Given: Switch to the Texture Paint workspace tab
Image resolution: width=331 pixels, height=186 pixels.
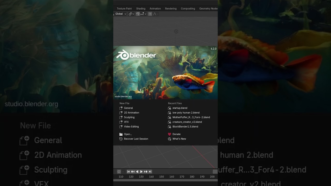Looking at the screenshot, I should 124,9.
